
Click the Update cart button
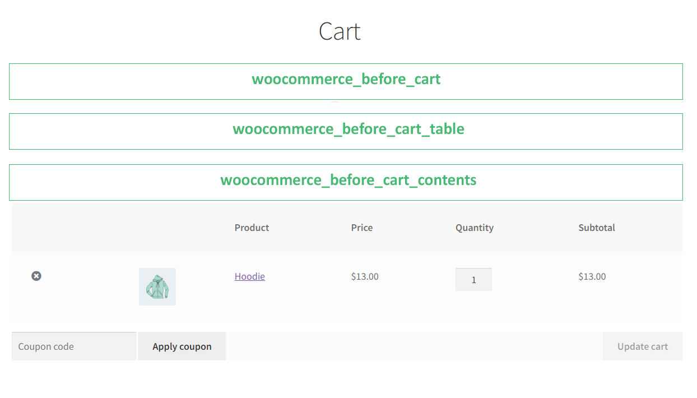pyautogui.click(x=643, y=346)
